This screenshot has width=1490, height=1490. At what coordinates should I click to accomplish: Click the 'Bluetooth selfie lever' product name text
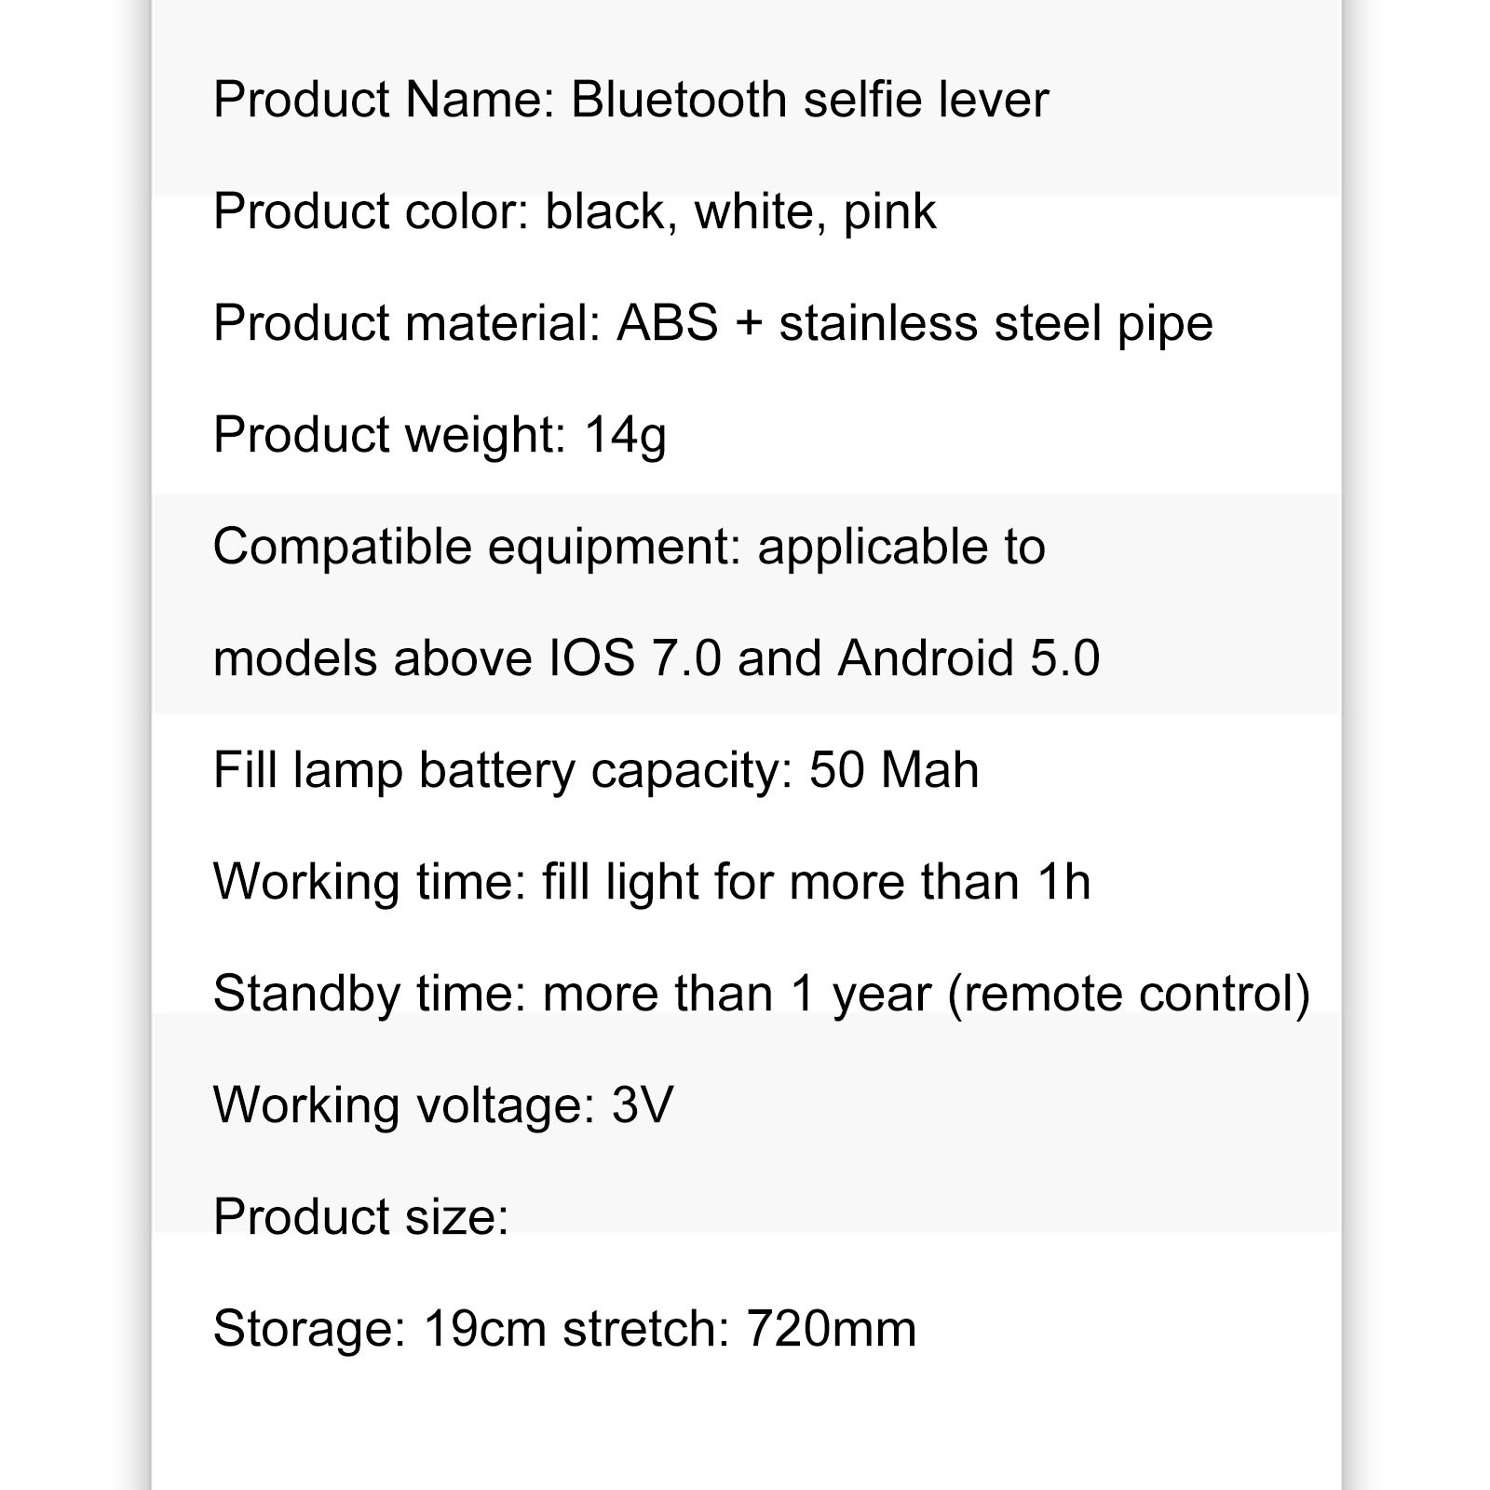point(809,100)
